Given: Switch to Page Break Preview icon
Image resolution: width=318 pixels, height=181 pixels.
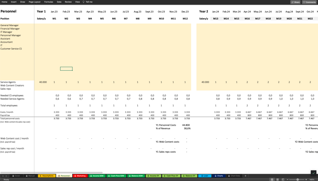Looking at the screenshot, I should pyautogui.click(x=283, y=179).
